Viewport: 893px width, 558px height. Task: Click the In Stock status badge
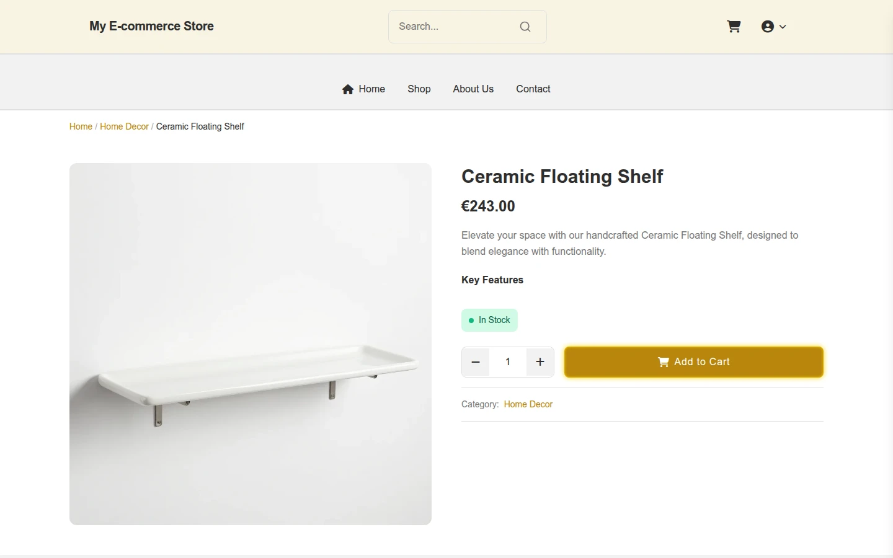click(489, 320)
